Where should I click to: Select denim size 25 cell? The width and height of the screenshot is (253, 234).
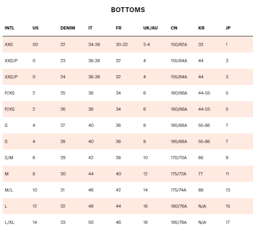(x=63, y=93)
